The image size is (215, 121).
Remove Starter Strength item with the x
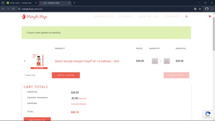(x=25, y=61)
